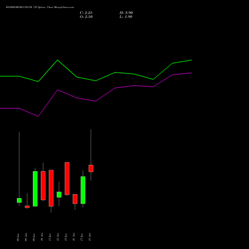The image size is (249, 249).
Task: Click the 10 date axis label
Action: pyautogui.click(x=42, y=237)
